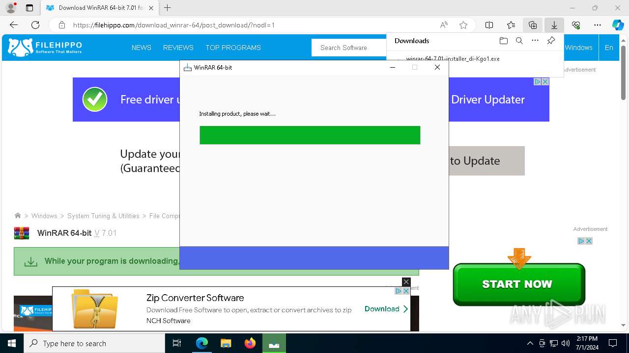Open the volume control
The width and height of the screenshot is (629, 353).
click(x=566, y=343)
